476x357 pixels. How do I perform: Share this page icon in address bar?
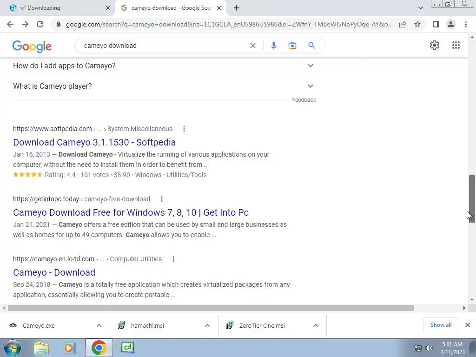(x=403, y=24)
